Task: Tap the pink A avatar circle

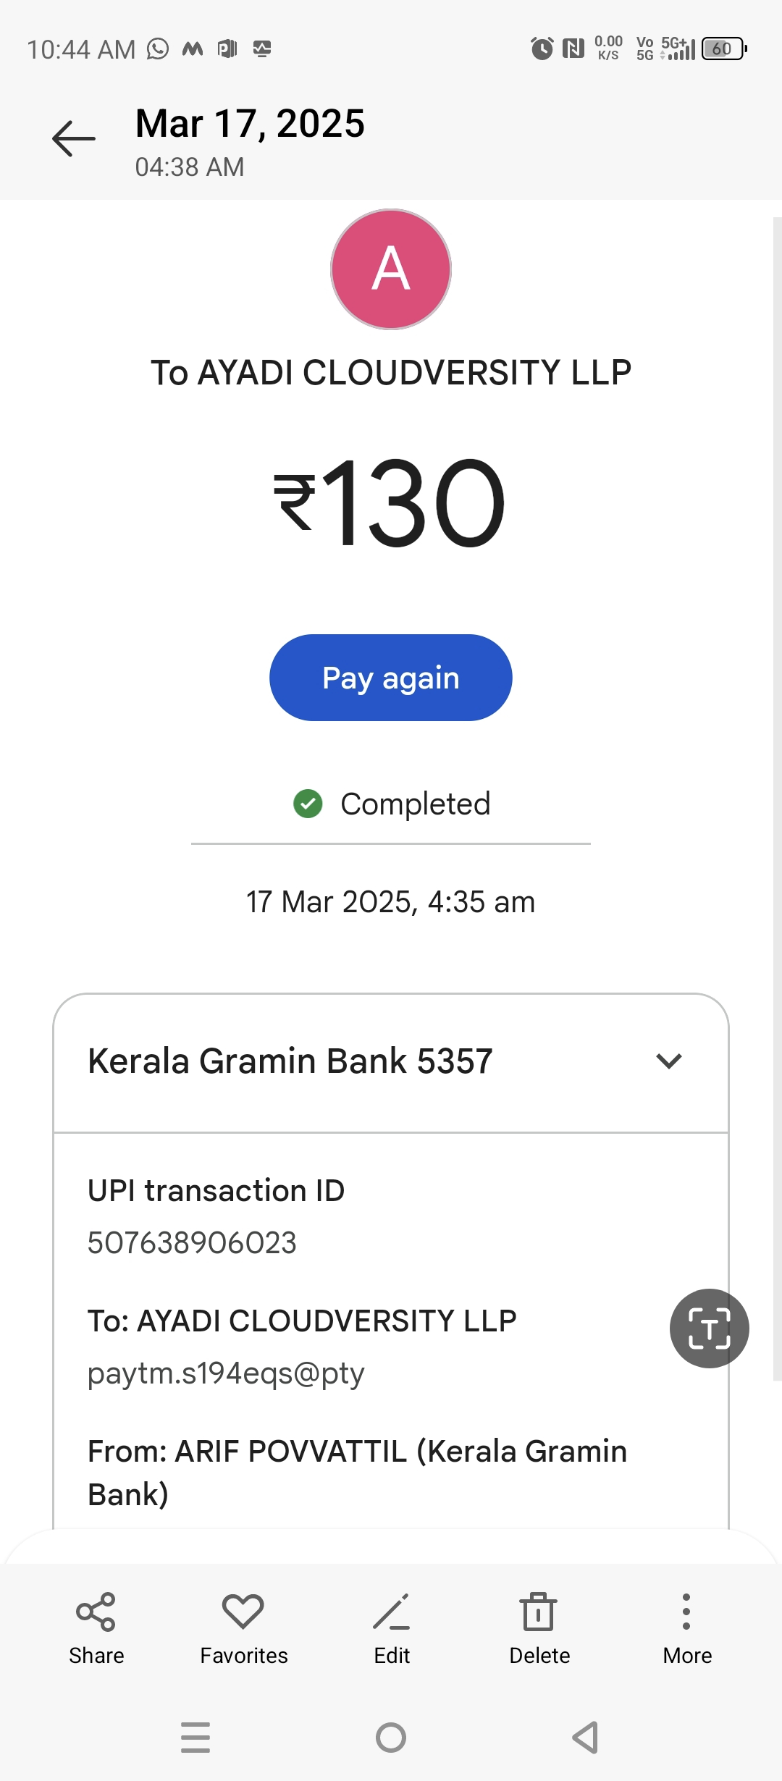Action: (391, 269)
